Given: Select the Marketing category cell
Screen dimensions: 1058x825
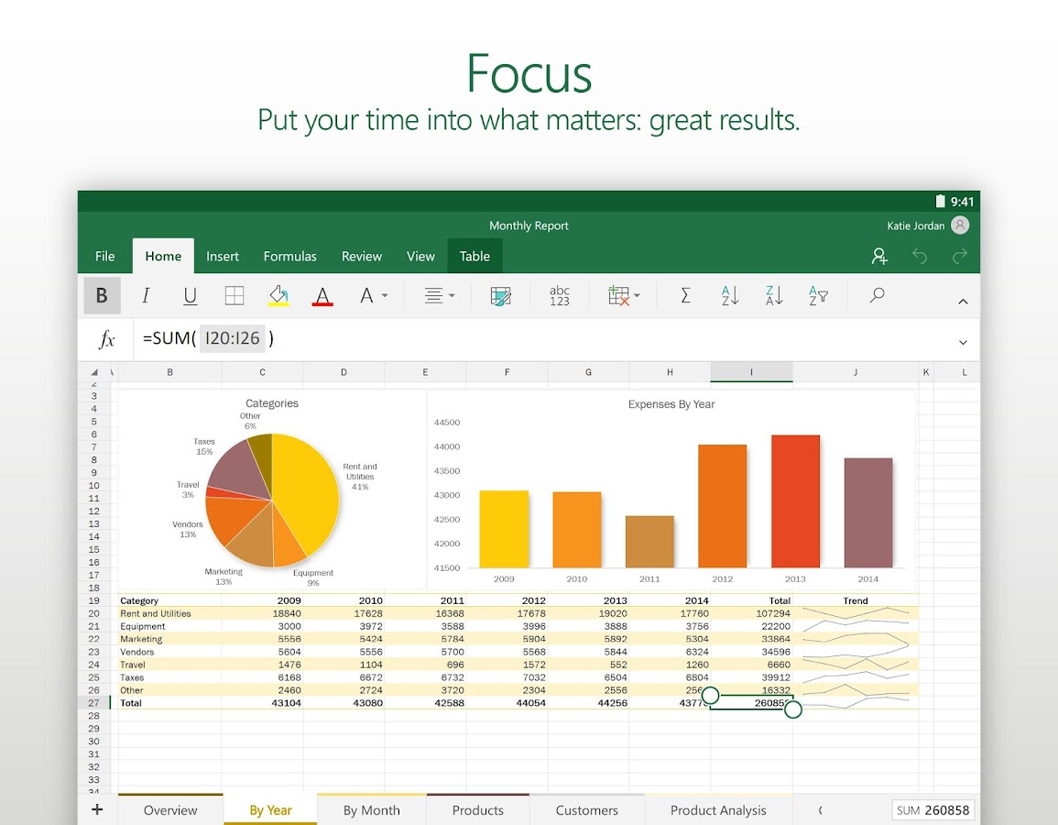Looking at the screenshot, I should pyautogui.click(x=170, y=639).
